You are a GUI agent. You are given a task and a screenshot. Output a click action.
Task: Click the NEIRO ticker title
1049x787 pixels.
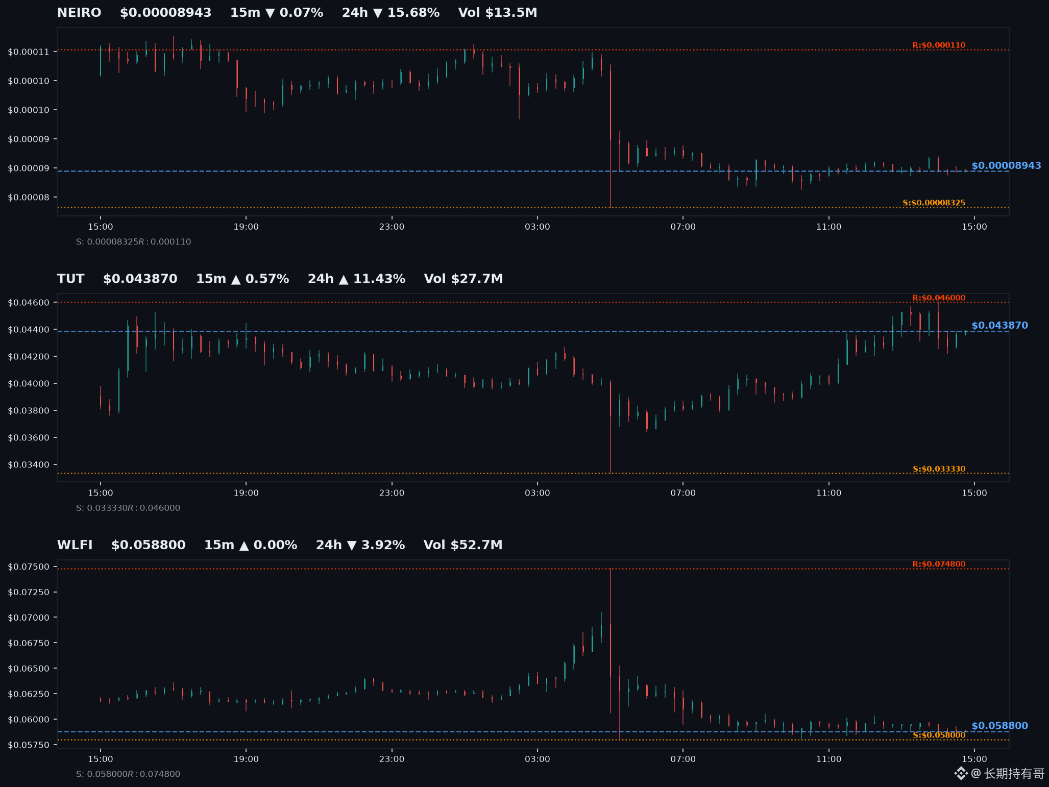79,13
